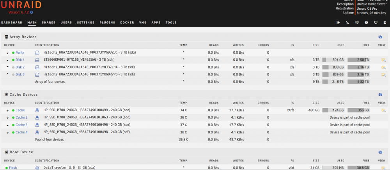The image size is (390, 170).
Task: Click the Array Devices section header
Action: click(x=195, y=37)
